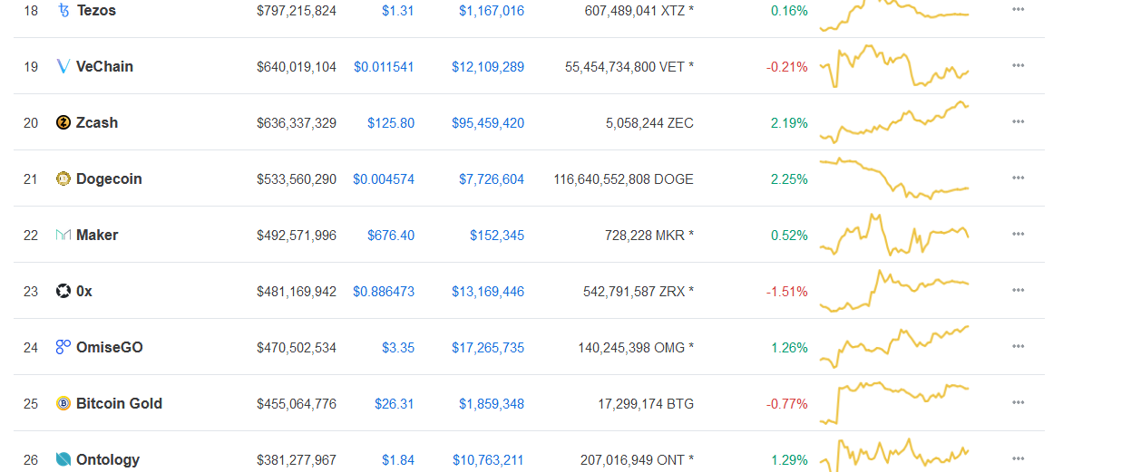Click 0x price $0.886473
The height and width of the screenshot is (472, 1141).
coord(384,292)
